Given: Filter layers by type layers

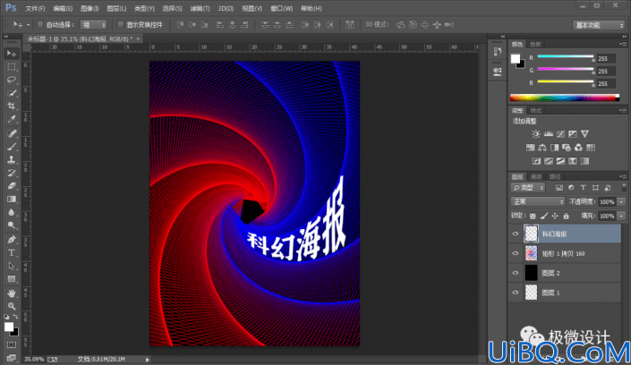Looking at the screenshot, I should [x=583, y=188].
